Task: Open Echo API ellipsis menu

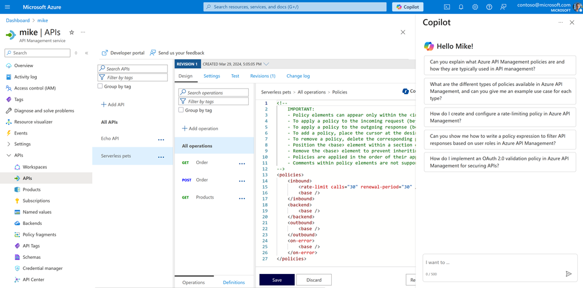Action: (x=161, y=140)
